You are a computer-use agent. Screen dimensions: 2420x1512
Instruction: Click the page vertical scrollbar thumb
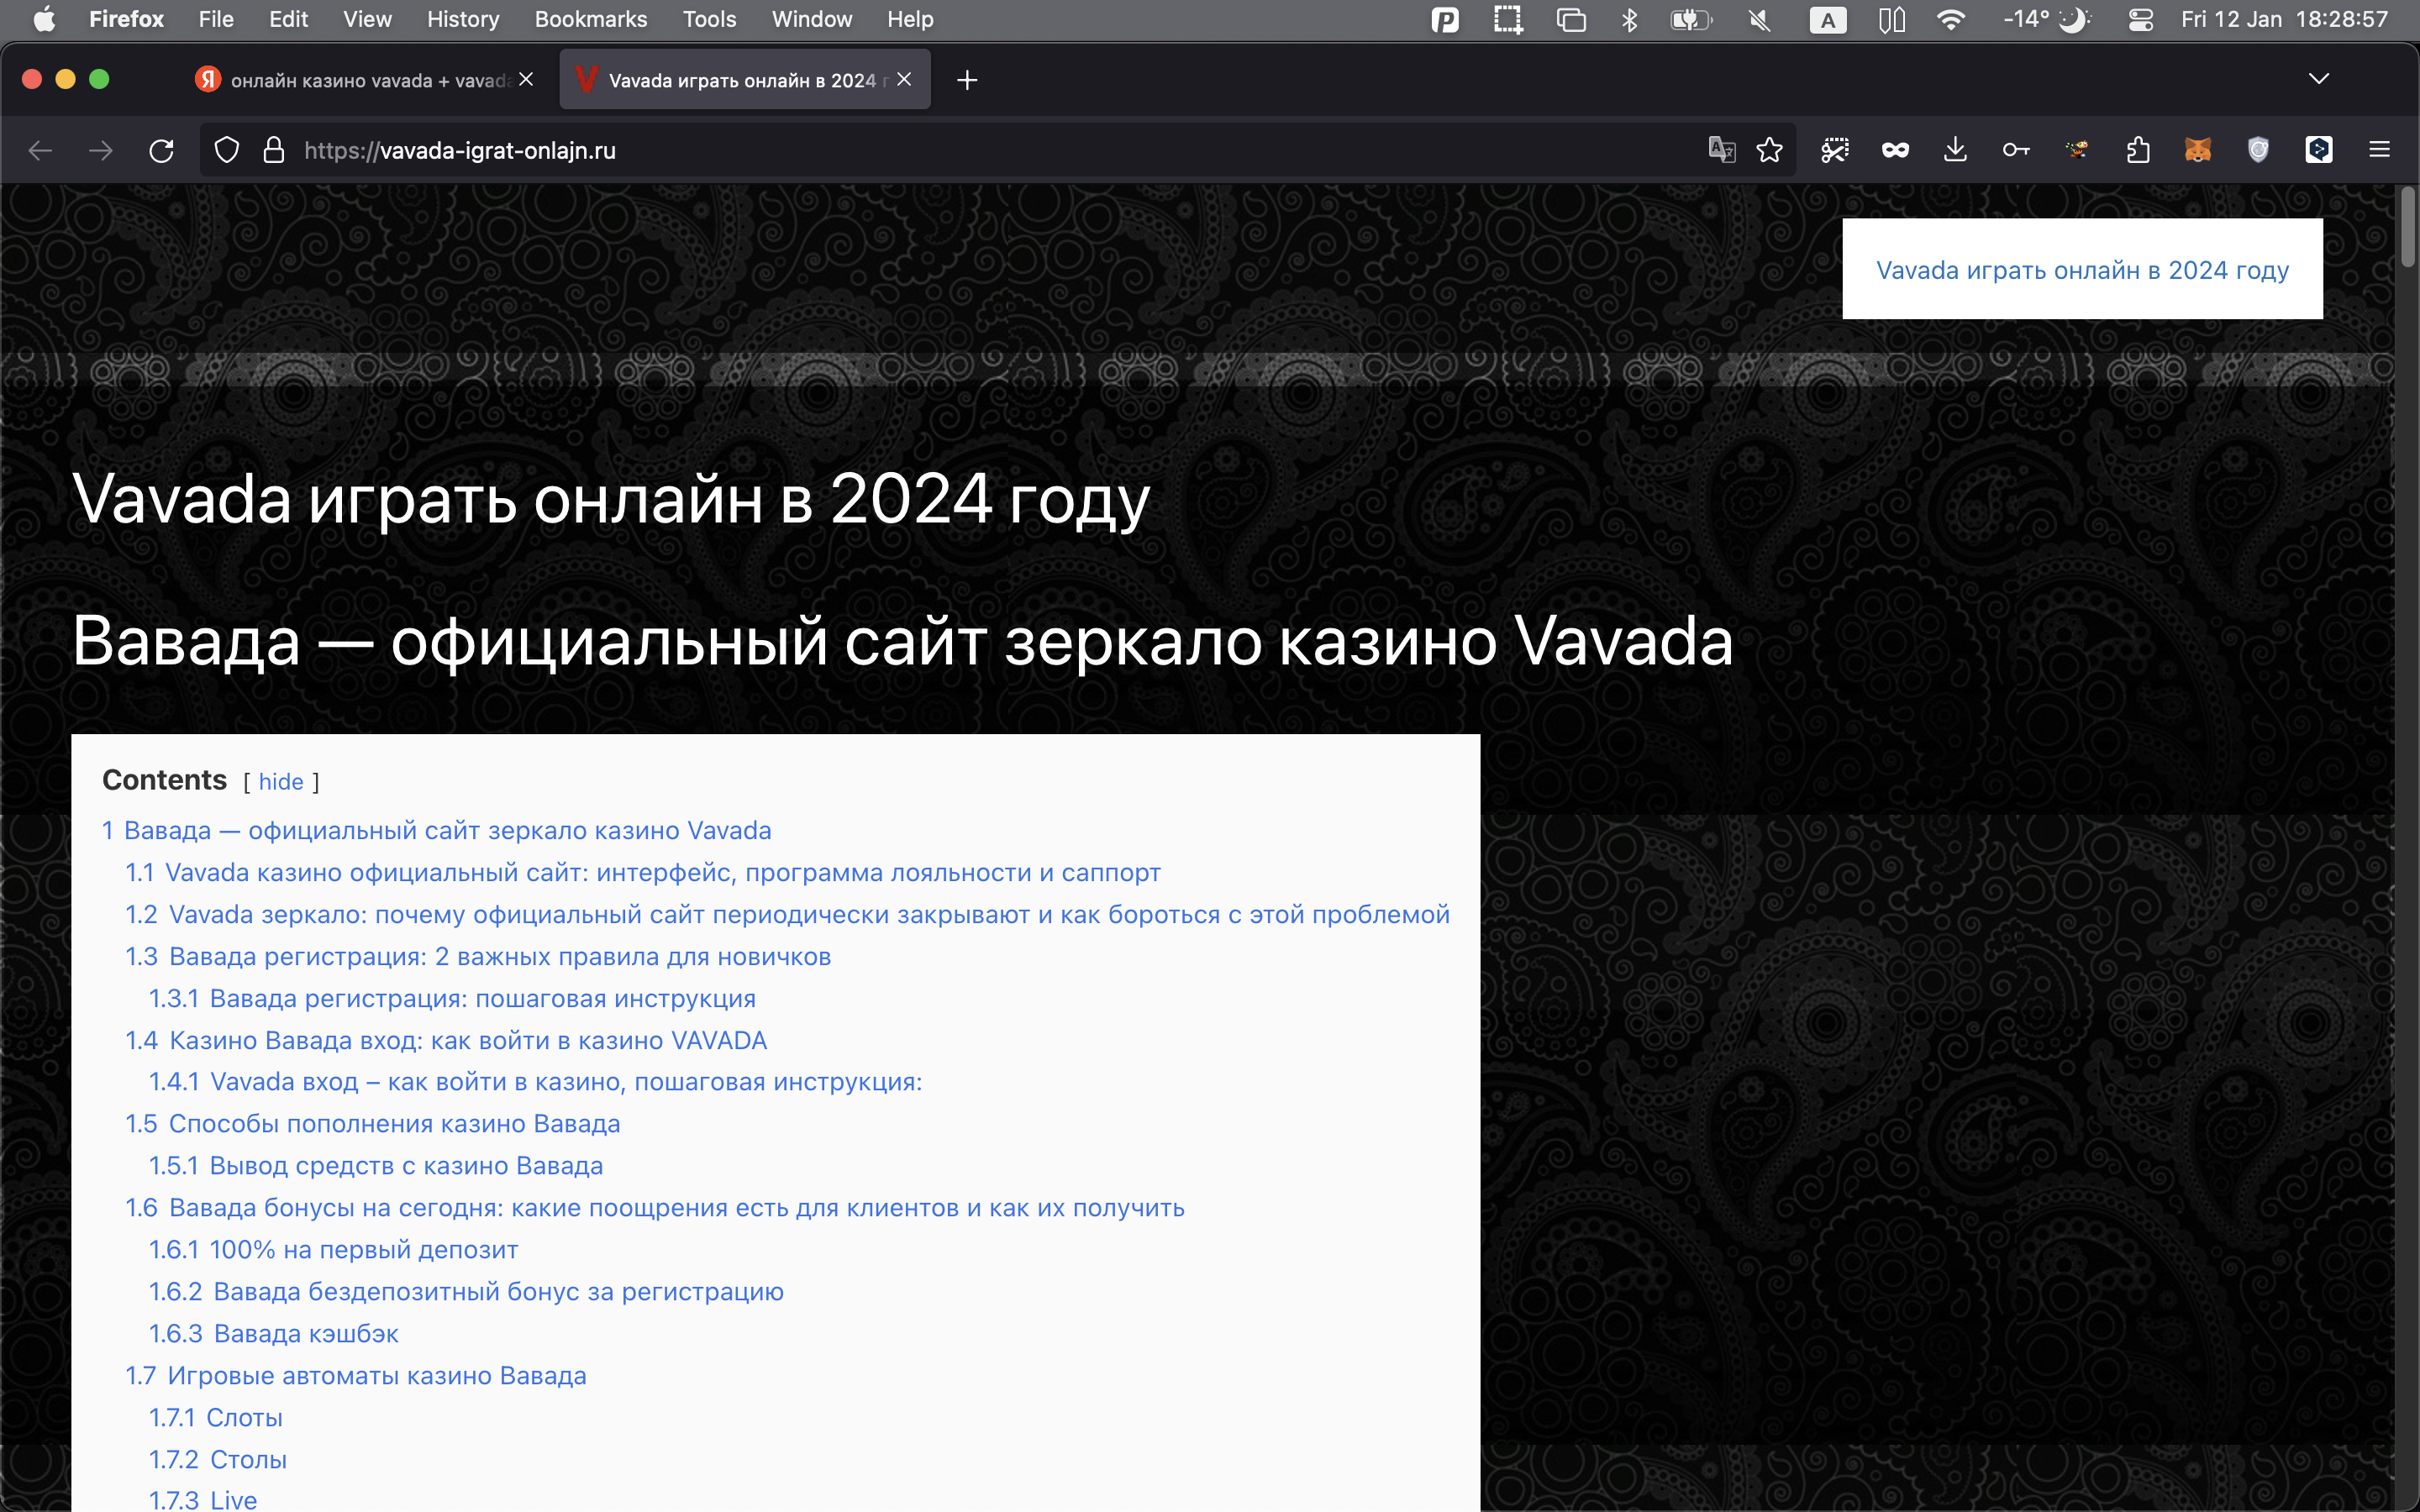pos(2407,227)
